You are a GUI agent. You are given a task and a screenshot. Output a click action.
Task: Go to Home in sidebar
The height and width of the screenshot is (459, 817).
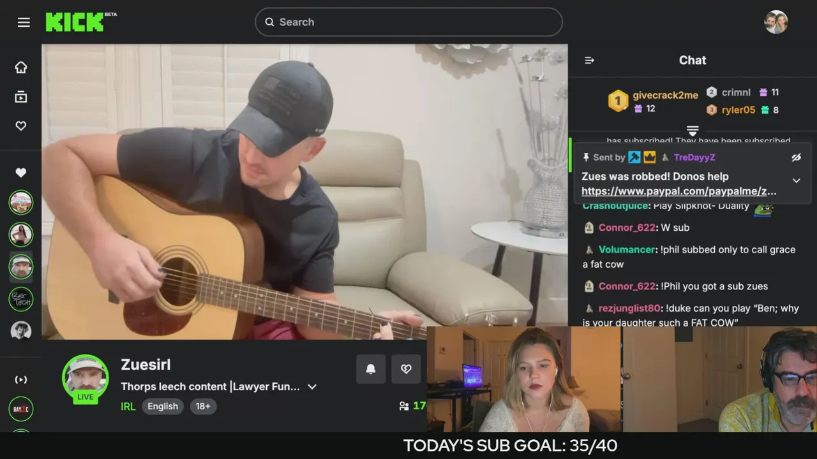click(21, 68)
